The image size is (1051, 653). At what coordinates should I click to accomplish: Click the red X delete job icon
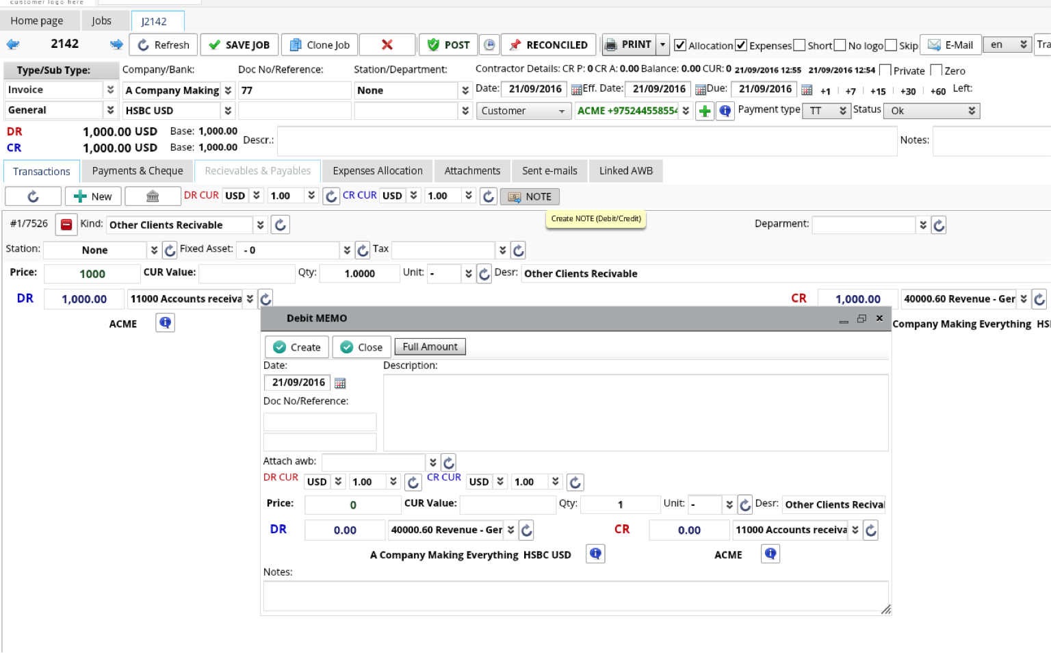tap(387, 44)
